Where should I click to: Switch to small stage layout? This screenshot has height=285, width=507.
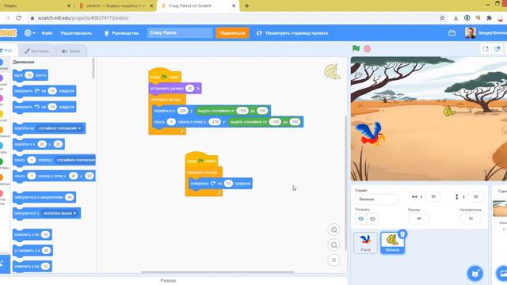[x=486, y=49]
